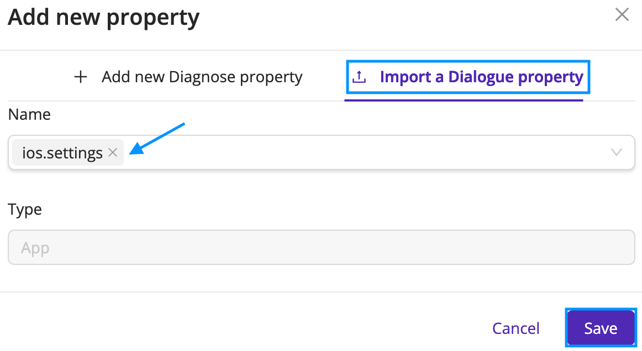Click the disabled Type field showing App

(322, 247)
